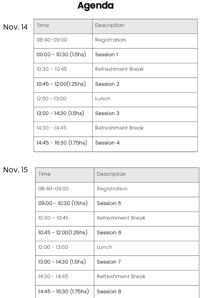
Task: Click the Session 8 time cell 14:45 - 16:30
Action: [x=63, y=292]
